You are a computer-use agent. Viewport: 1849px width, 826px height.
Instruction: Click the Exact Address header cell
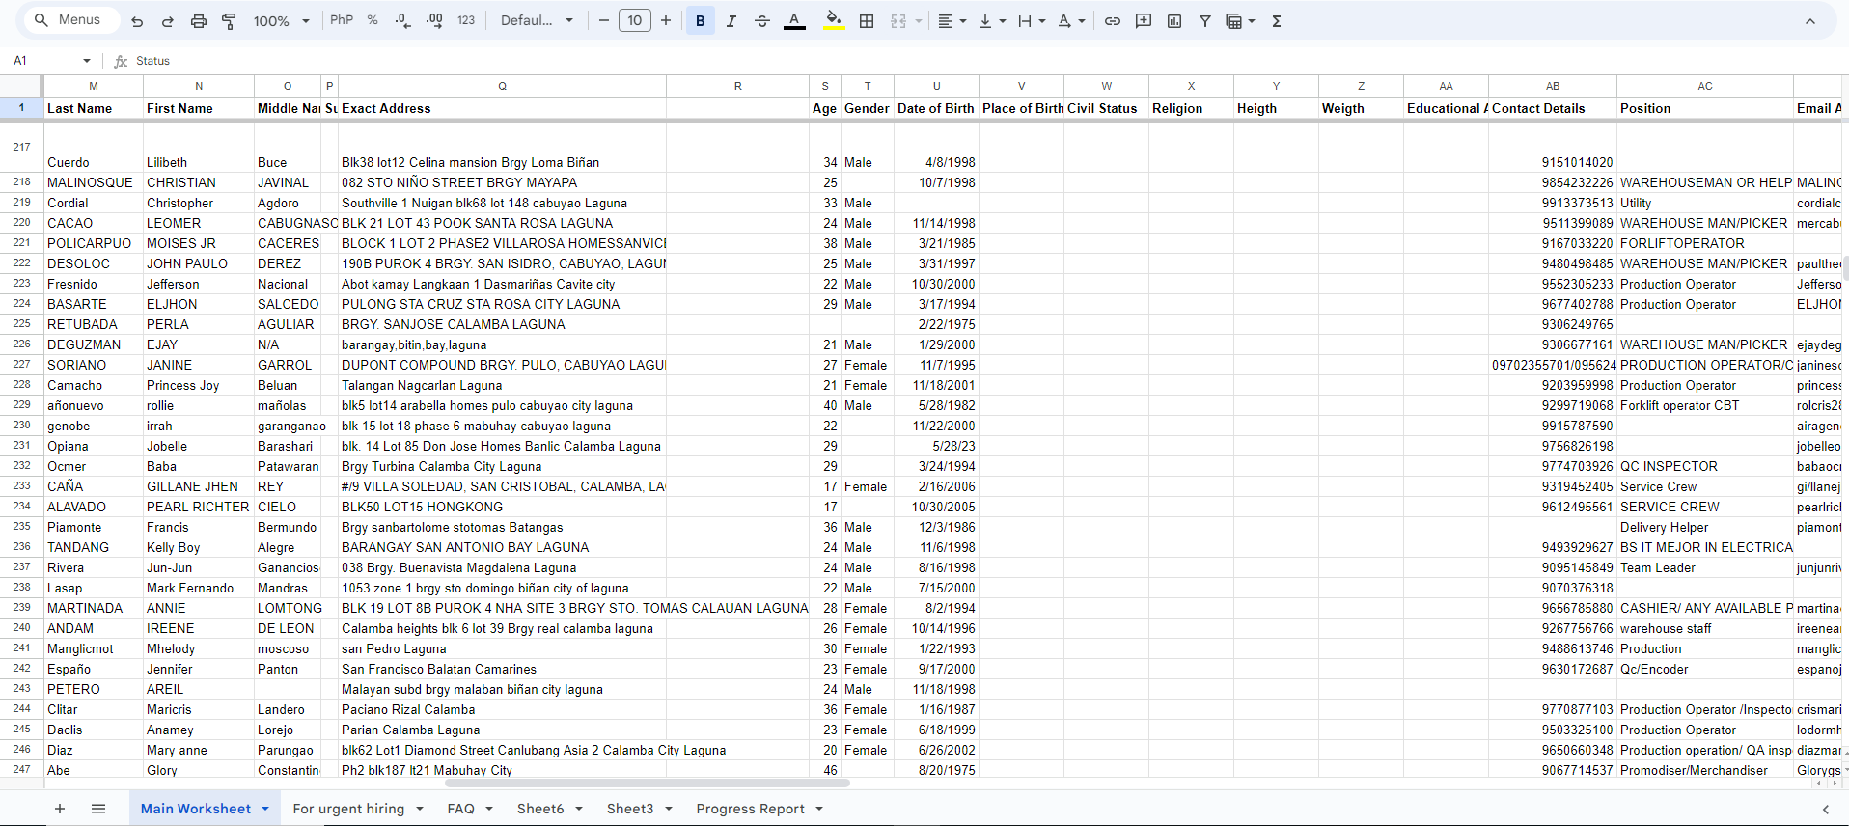502,108
